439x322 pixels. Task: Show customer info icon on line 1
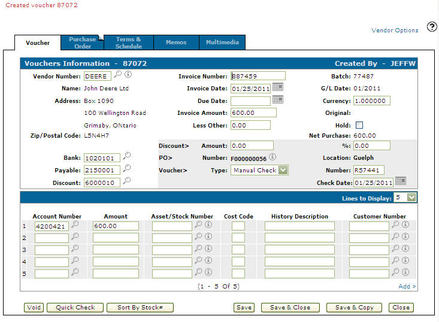point(405,224)
